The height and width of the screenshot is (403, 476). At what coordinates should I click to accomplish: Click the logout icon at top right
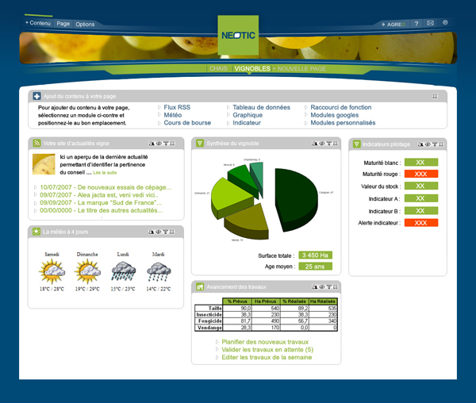[x=445, y=22]
